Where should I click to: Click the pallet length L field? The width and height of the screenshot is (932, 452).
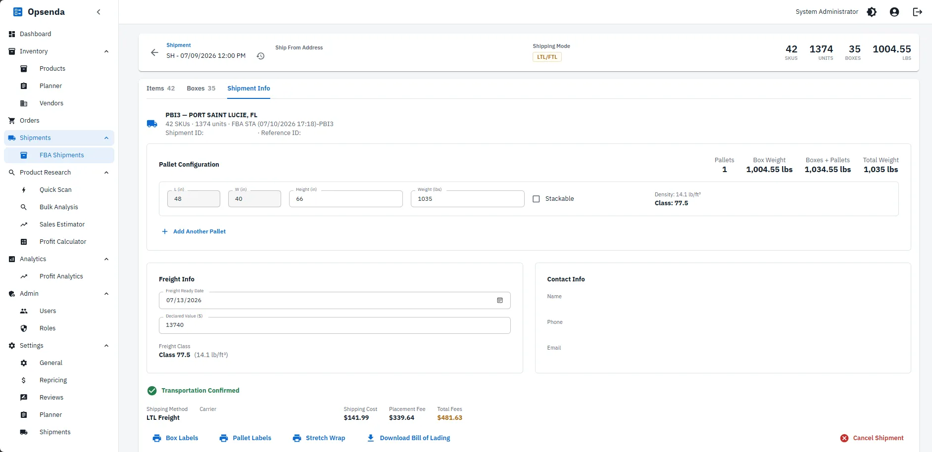pyautogui.click(x=194, y=199)
